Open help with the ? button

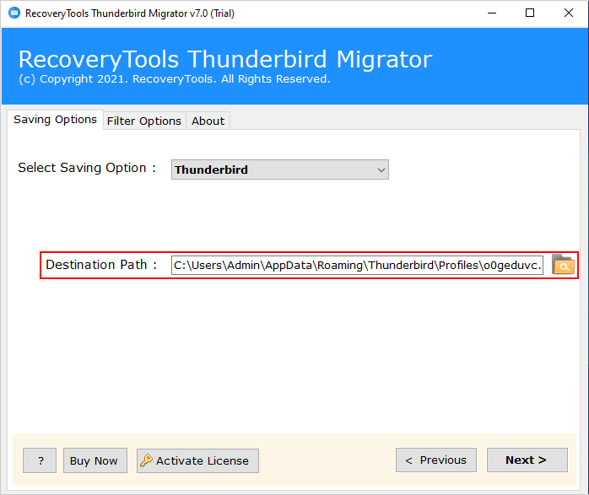point(40,460)
